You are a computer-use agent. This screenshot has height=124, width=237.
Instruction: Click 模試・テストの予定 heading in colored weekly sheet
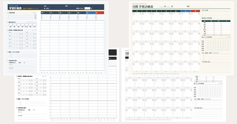(14, 52)
